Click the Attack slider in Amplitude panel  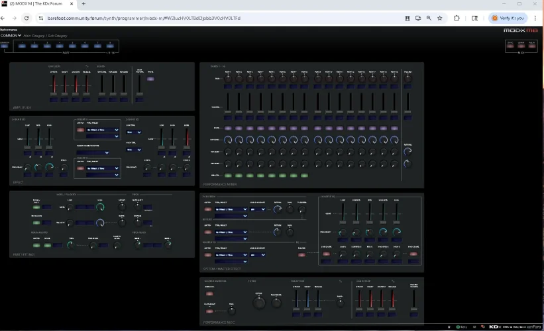coord(54,84)
